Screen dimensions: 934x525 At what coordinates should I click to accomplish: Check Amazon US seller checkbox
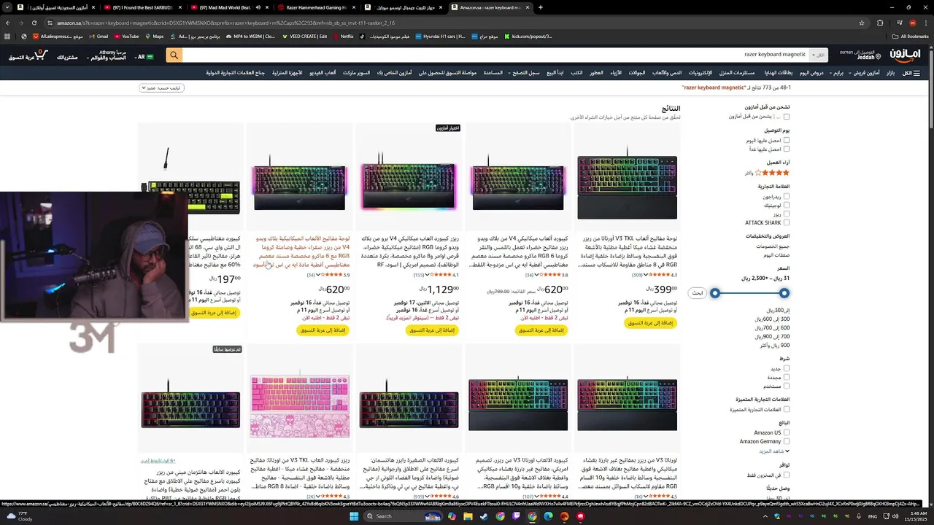click(x=787, y=433)
